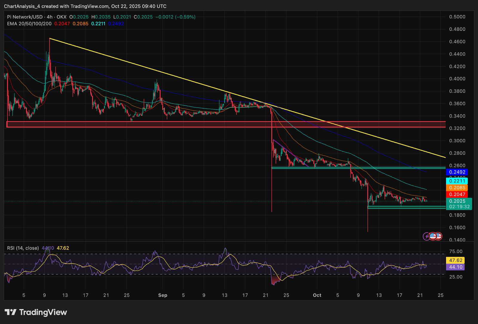Viewport: 478px width, 324px height.
Task: Click the blue 0.2492 EMA price label
Action: pyautogui.click(x=457, y=172)
